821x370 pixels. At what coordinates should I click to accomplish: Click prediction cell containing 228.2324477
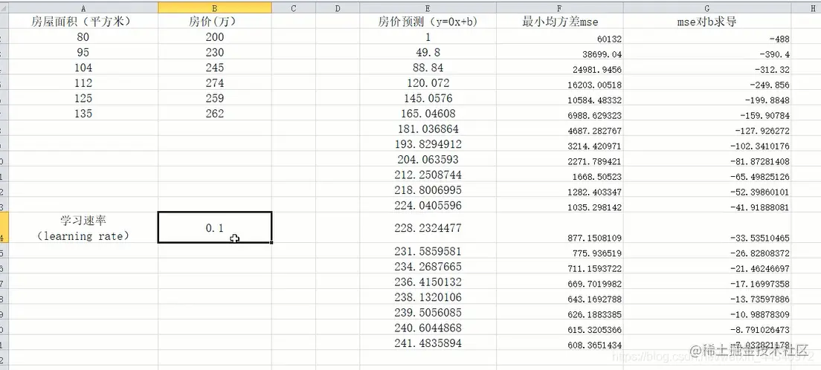428,227
